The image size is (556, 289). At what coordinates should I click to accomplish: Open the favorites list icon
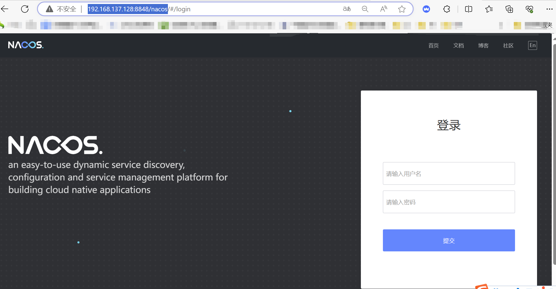pyautogui.click(x=489, y=9)
